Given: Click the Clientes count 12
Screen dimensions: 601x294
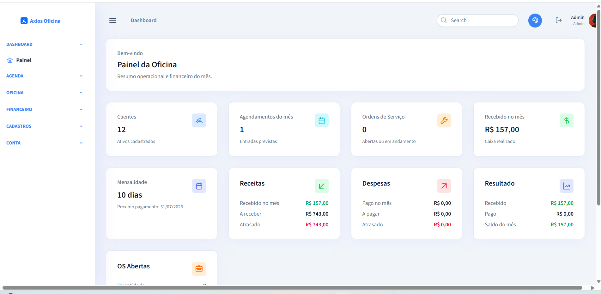Looking at the screenshot, I should (121, 130).
